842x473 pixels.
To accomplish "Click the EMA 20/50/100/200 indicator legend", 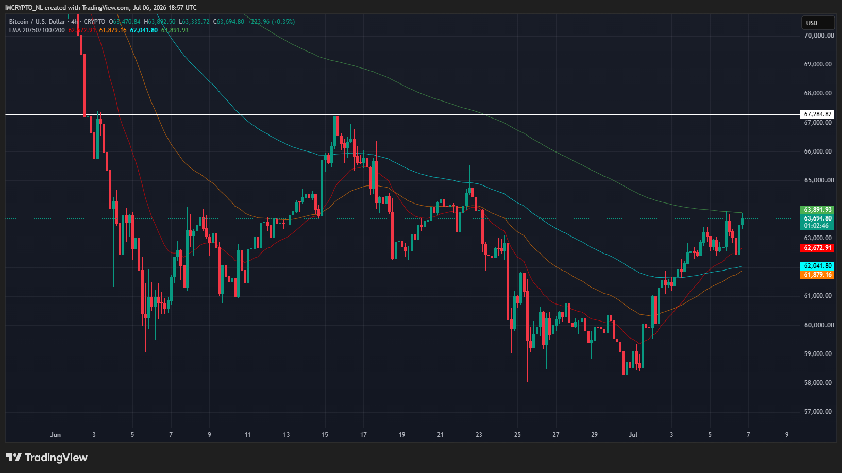I will click(37, 30).
